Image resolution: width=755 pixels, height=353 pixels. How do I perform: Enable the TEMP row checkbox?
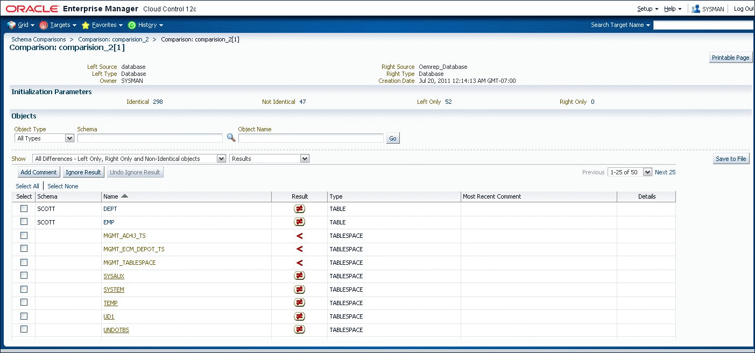click(x=24, y=302)
